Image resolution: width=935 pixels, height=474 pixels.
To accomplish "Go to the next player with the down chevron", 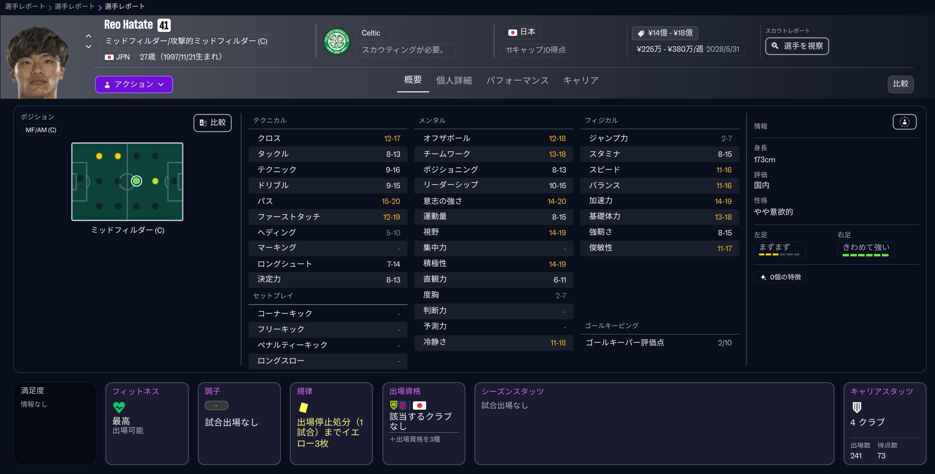I will 89,47.
